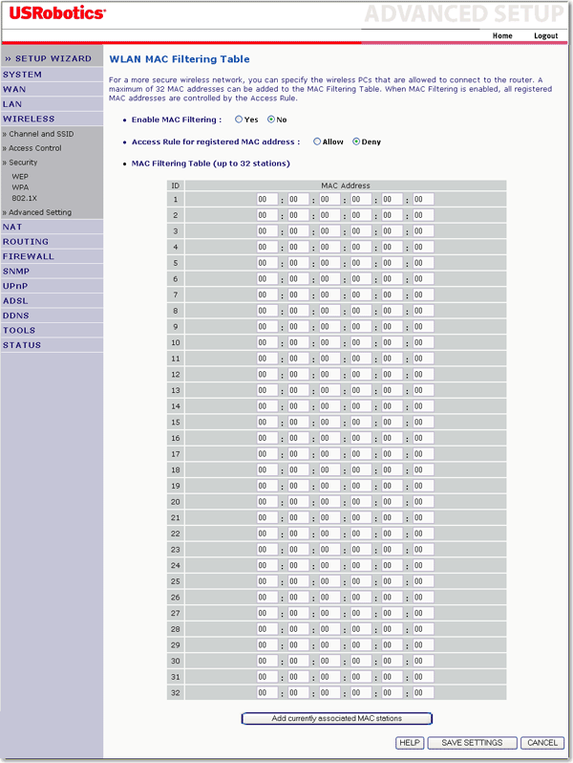The width and height of the screenshot is (573, 763).
Task: Focus first MAC octet field of row 10
Action: (x=267, y=342)
